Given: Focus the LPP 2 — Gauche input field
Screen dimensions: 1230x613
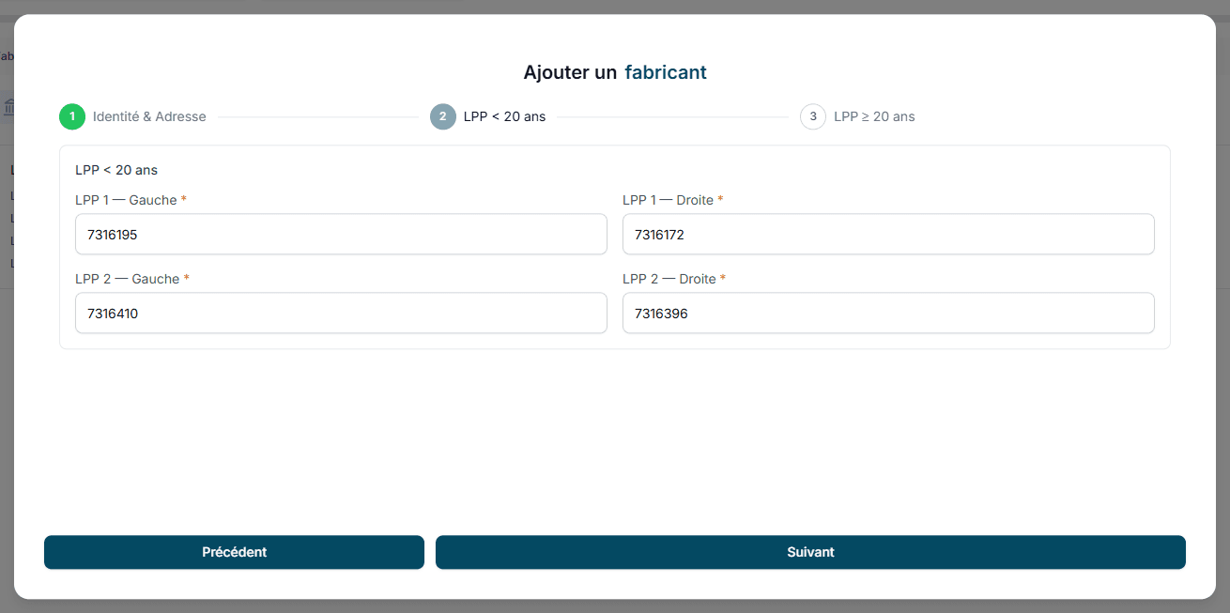Looking at the screenshot, I should (341, 314).
